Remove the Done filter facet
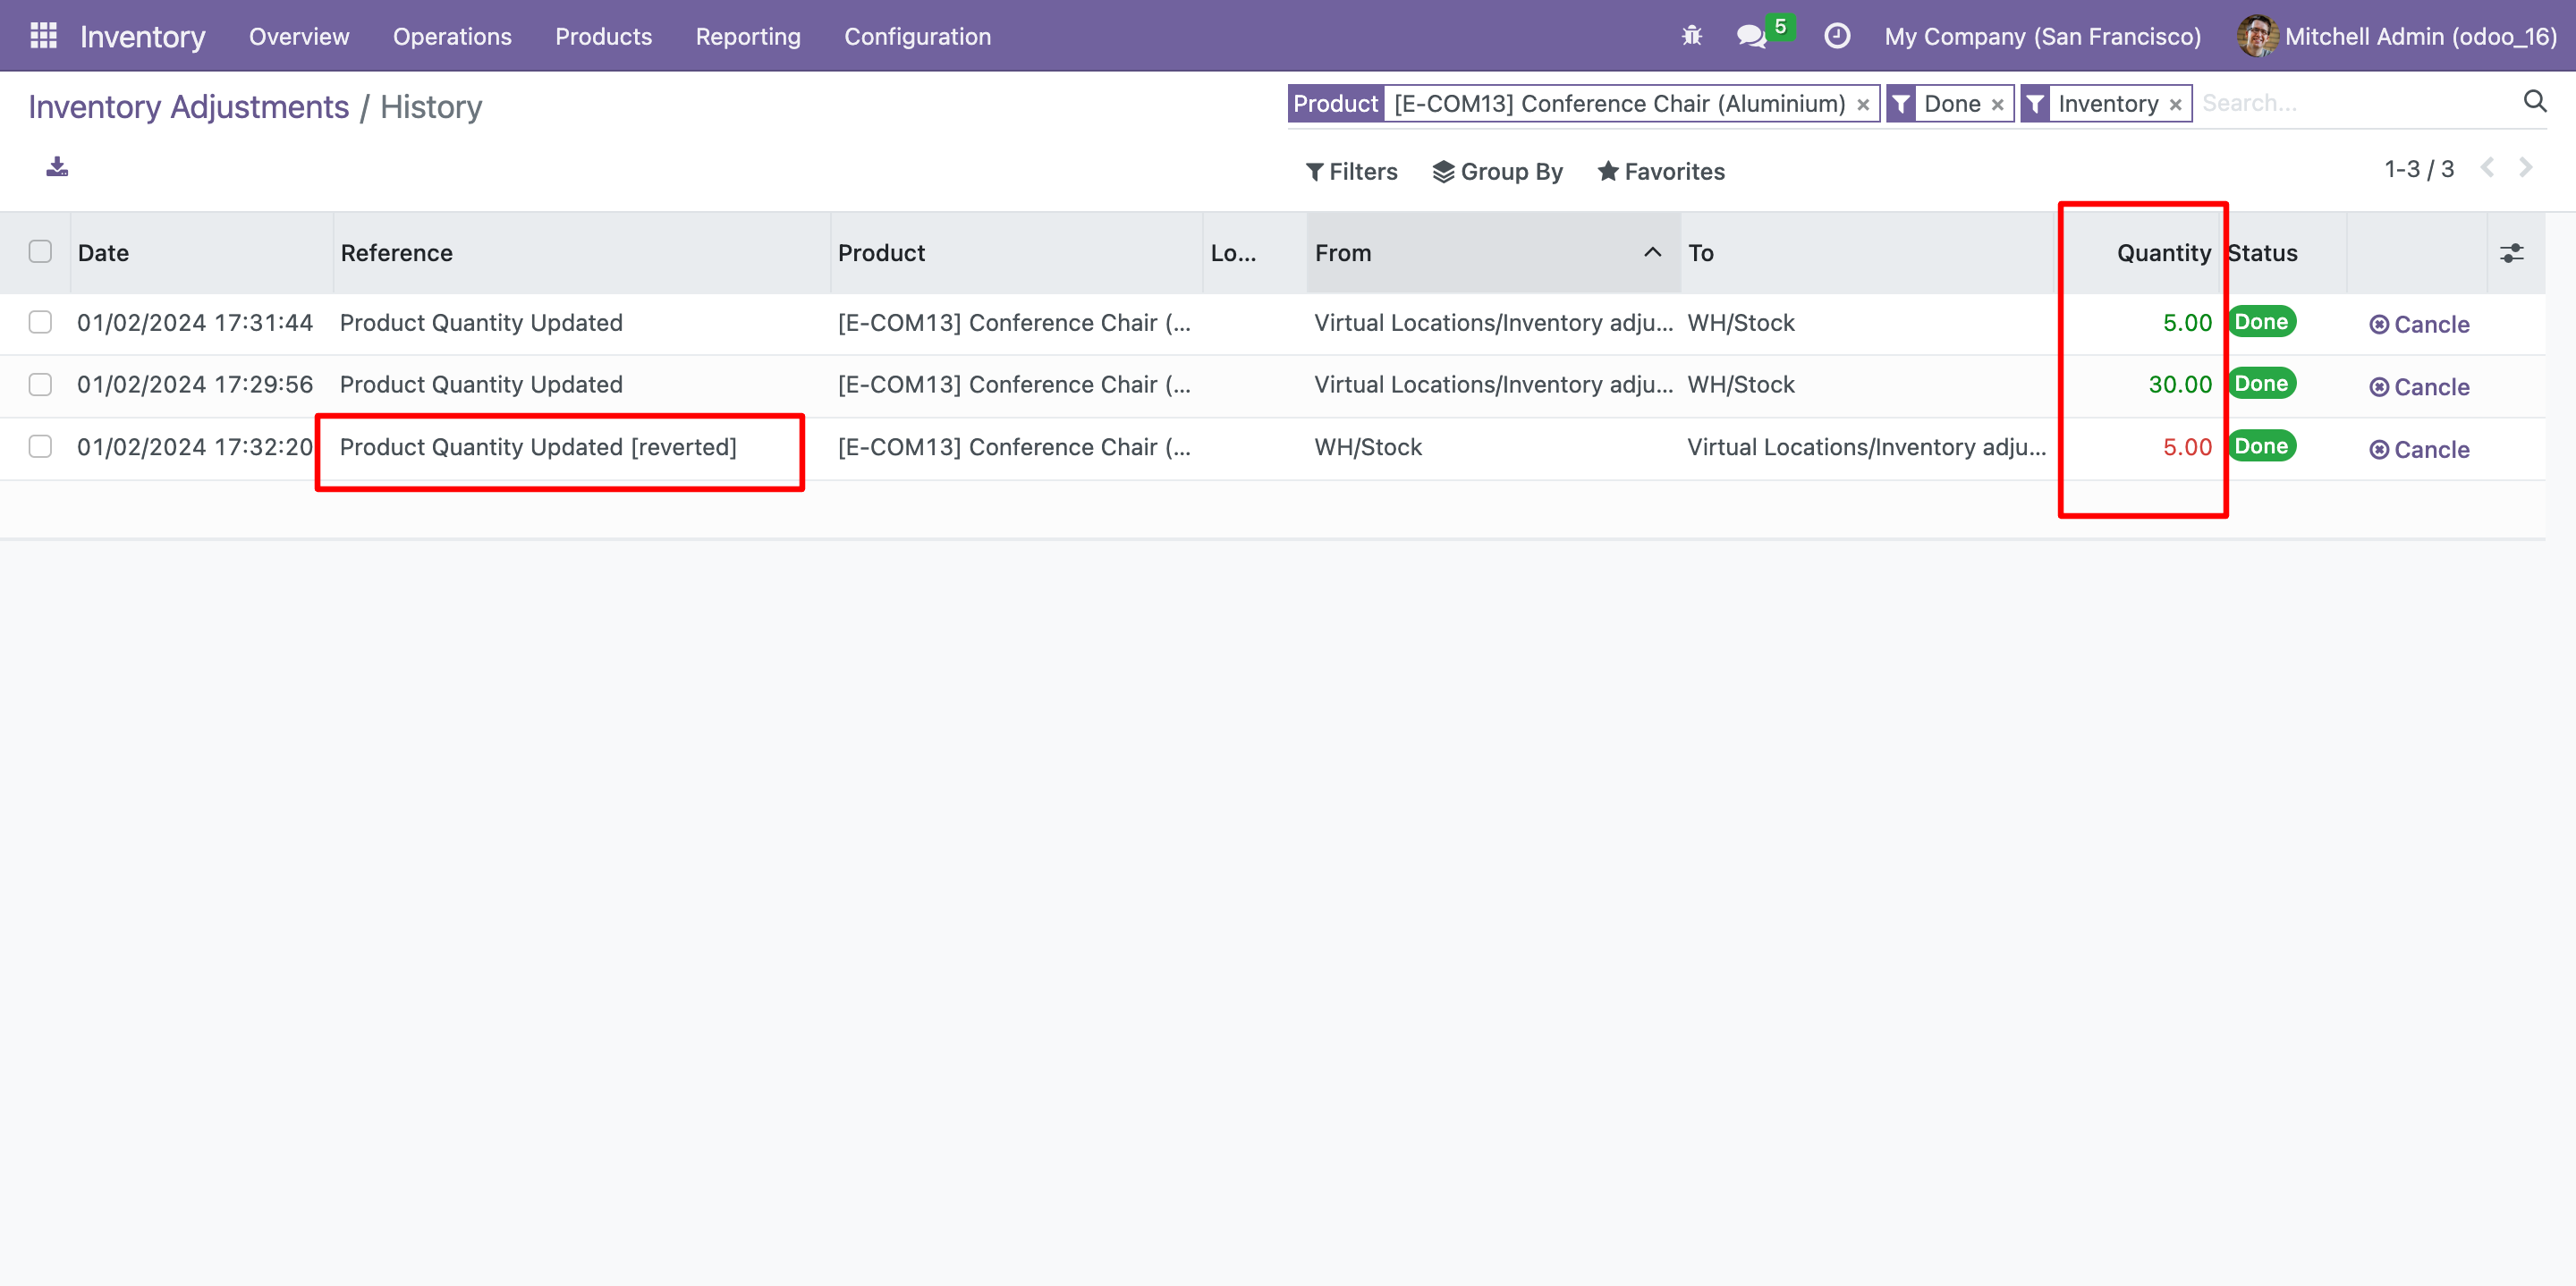The height and width of the screenshot is (1286, 2576). [1997, 104]
